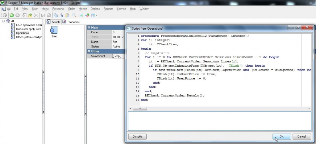
Task: Click the green export sheet icon
Action: tap(81, 15)
